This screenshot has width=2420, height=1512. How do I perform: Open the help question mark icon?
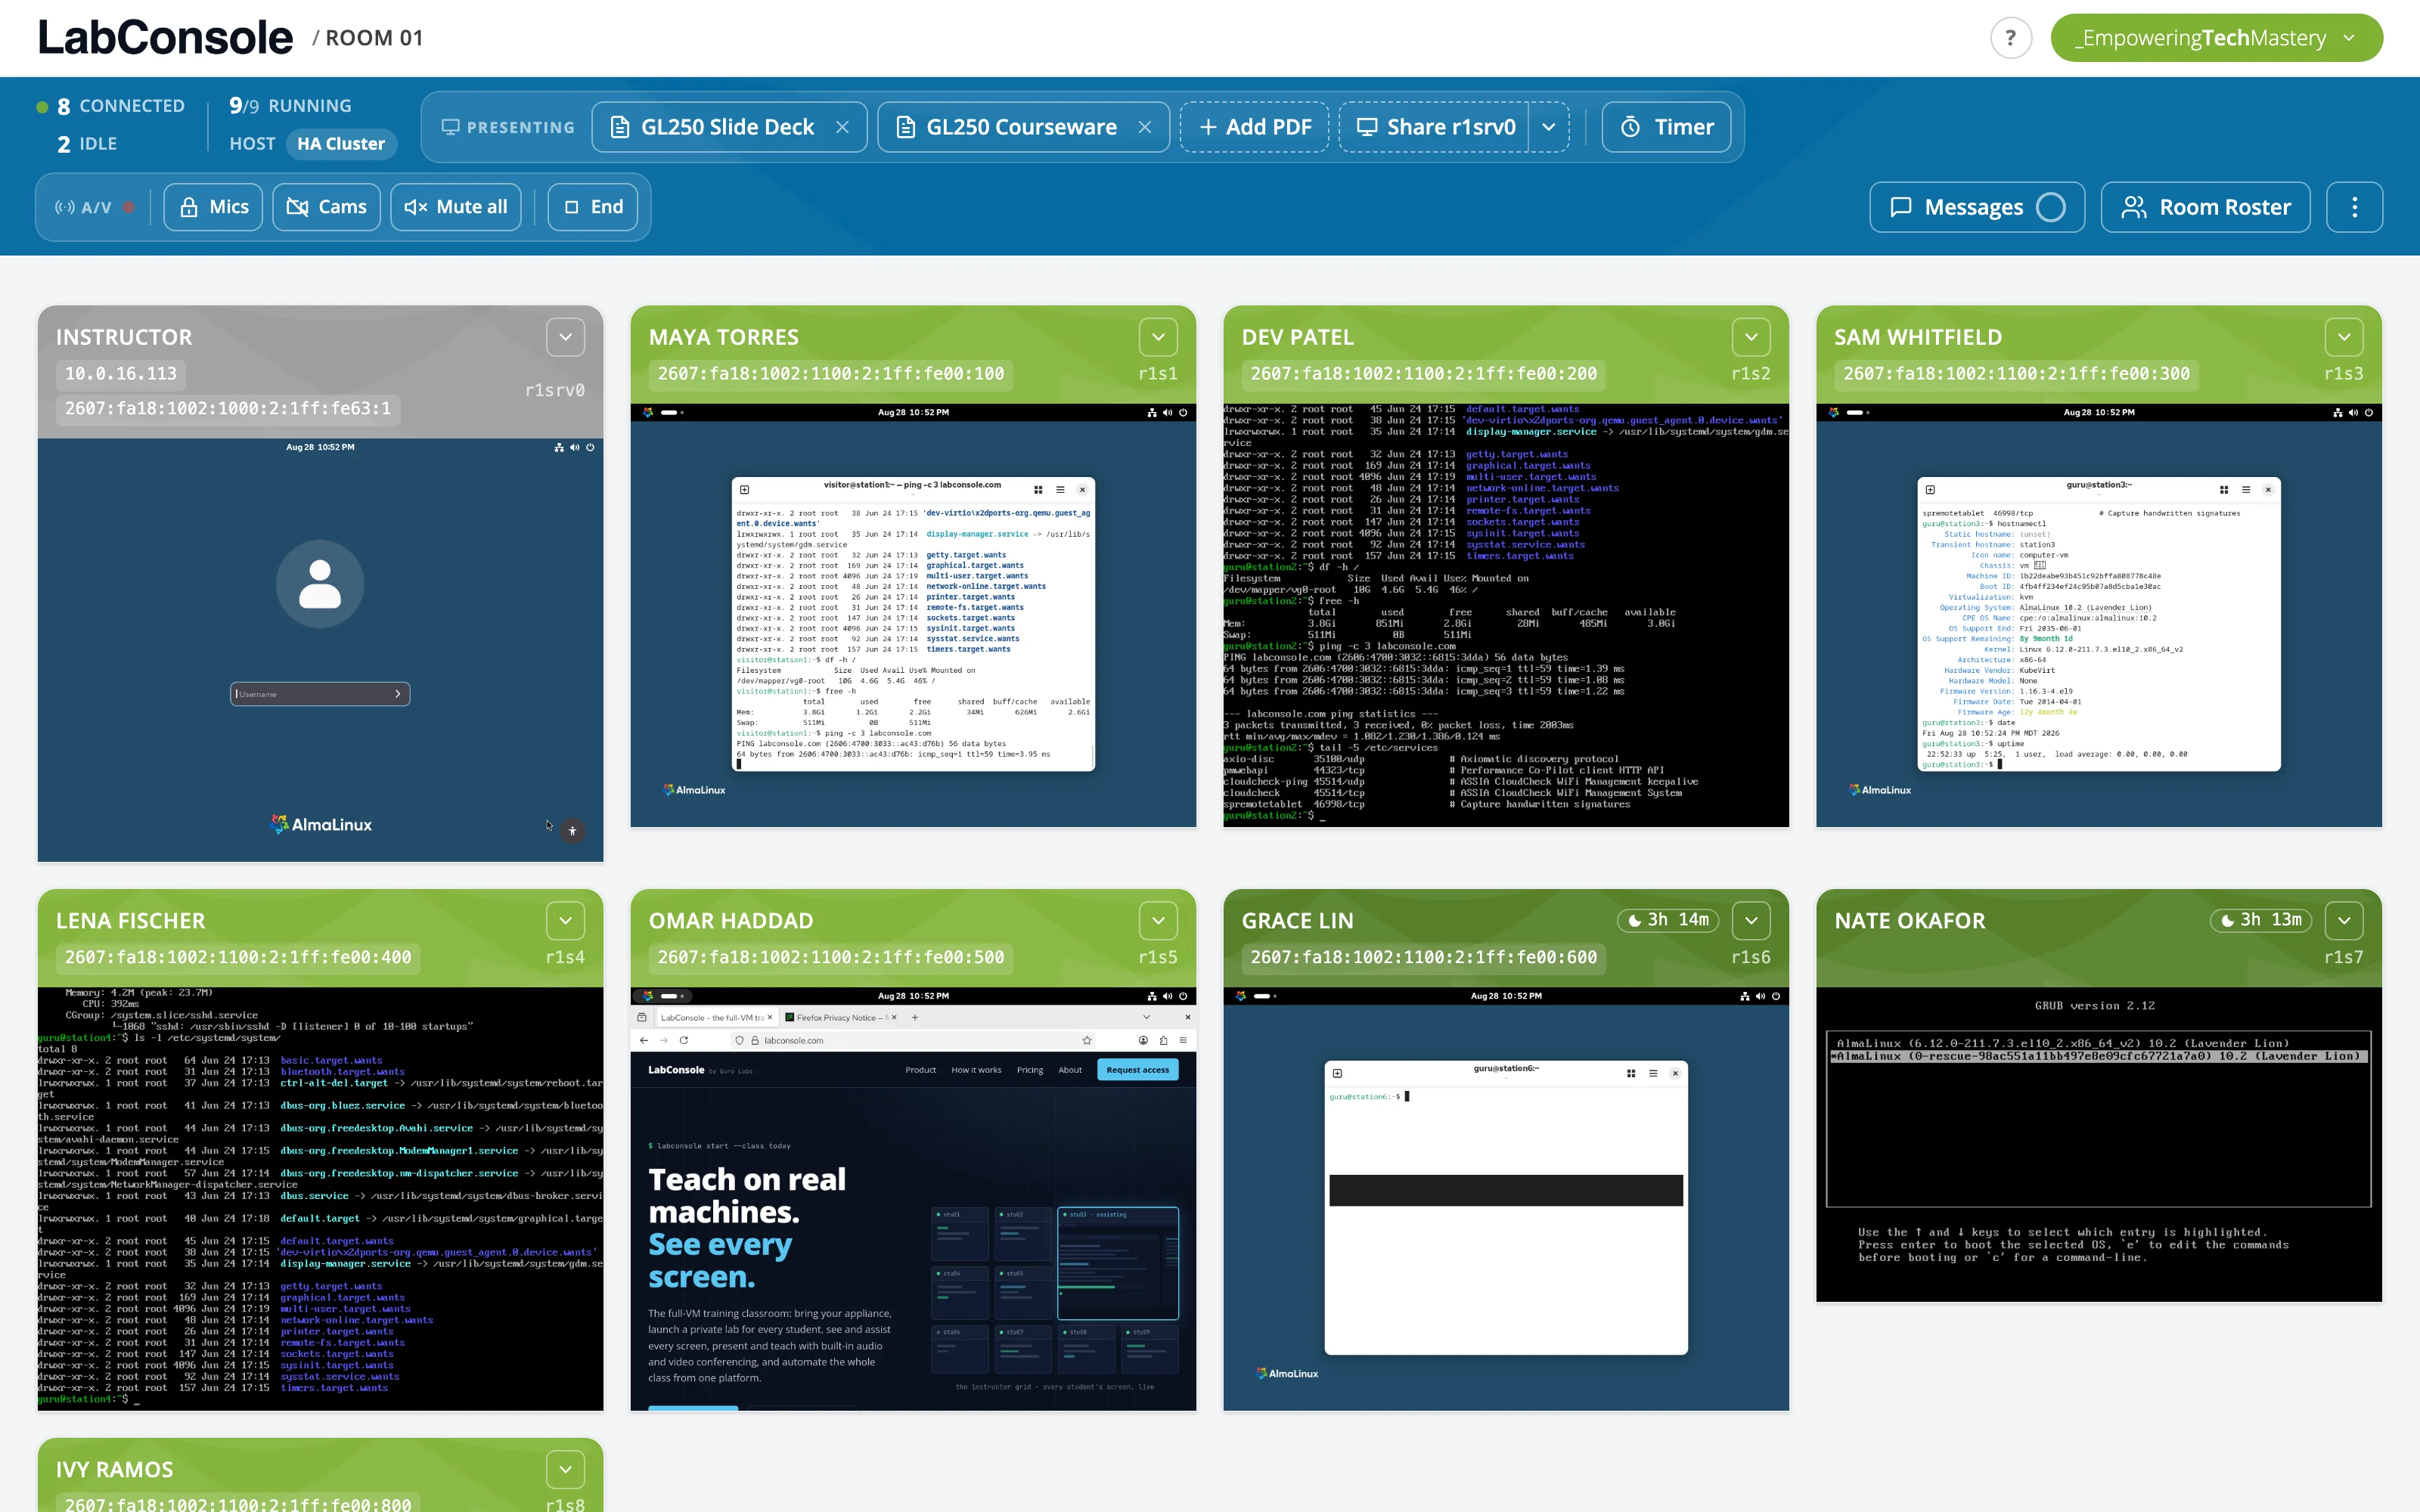[2010, 38]
